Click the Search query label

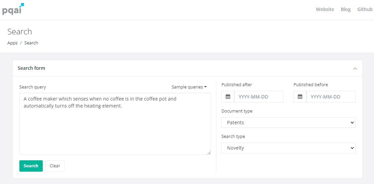coord(33,87)
